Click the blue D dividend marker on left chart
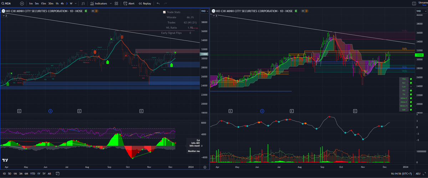Viewport: 428px width, 178px height. pyautogui.click(x=50, y=111)
